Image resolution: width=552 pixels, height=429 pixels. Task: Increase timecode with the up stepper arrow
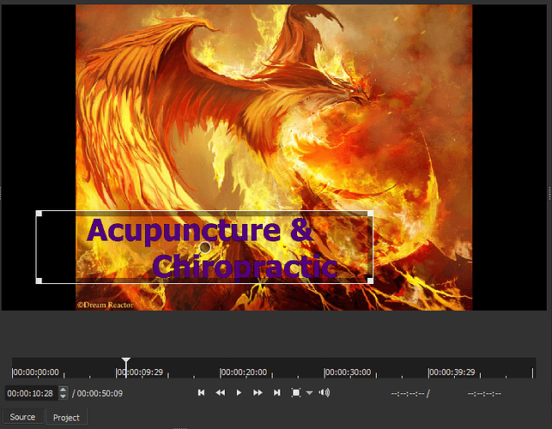(x=63, y=390)
